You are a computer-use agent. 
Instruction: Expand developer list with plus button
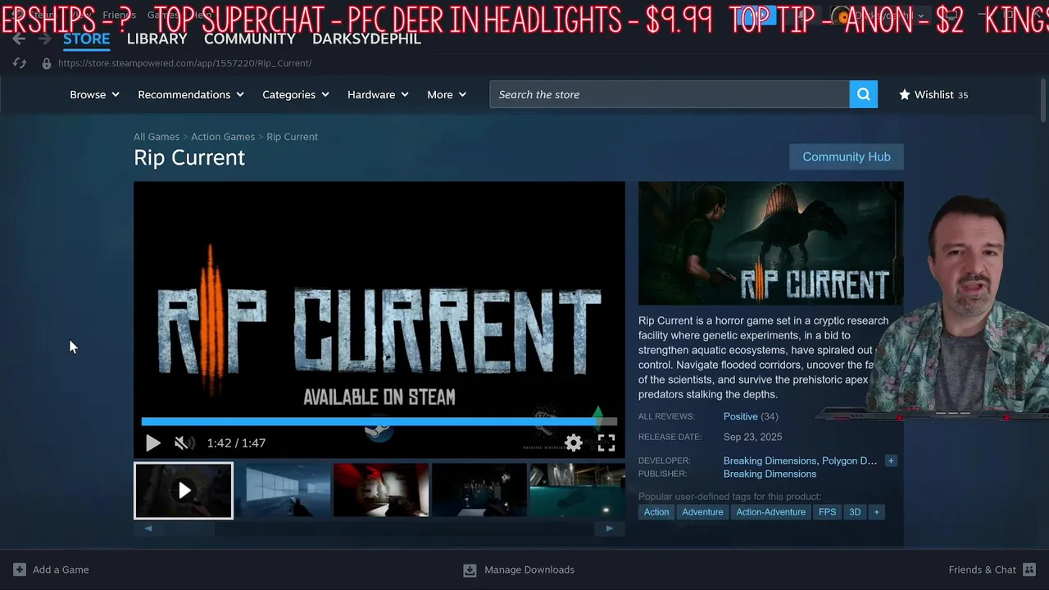coord(891,461)
